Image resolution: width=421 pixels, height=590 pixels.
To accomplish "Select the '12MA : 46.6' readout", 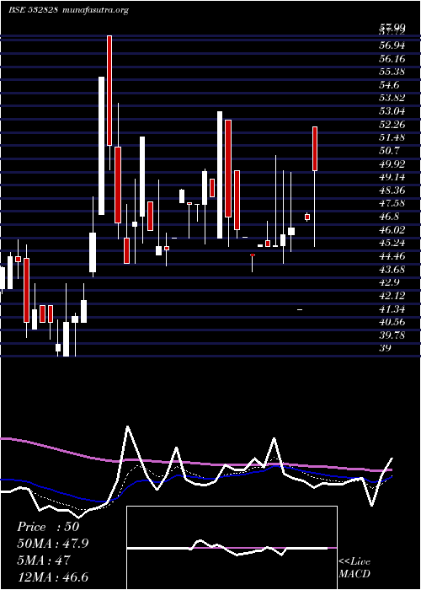I will click(x=52, y=577).
